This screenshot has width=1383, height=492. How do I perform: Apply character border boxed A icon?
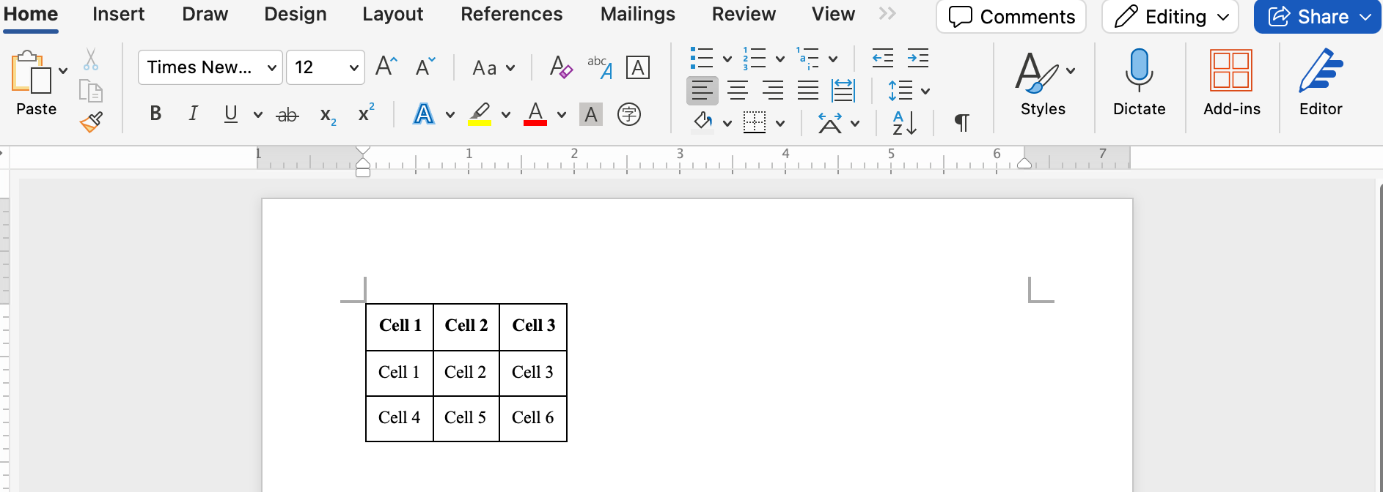click(x=638, y=68)
